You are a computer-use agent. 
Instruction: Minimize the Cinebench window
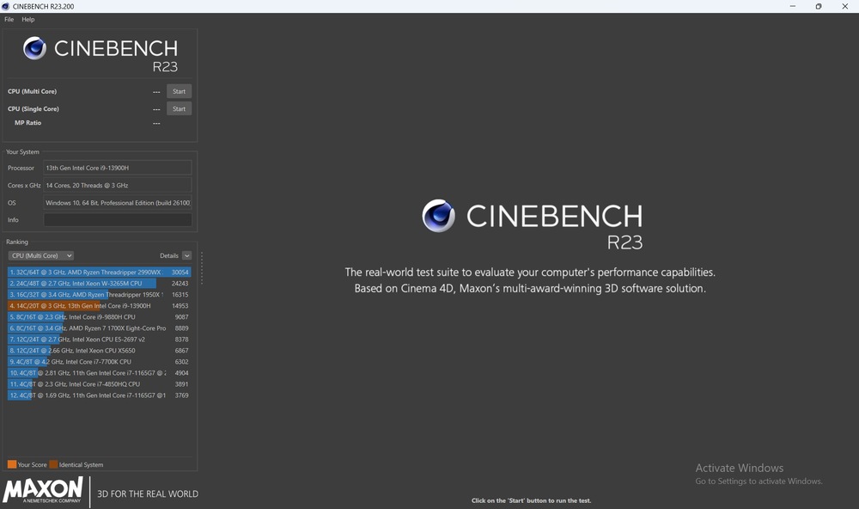pyautogui.click(x=791, y=6)
